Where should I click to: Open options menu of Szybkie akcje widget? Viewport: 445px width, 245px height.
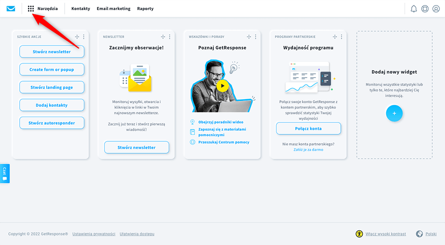pos(83,37)
